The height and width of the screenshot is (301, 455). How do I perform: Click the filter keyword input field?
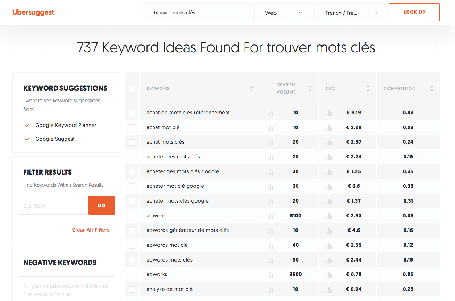pyautogui.click(x=53, y=205)
